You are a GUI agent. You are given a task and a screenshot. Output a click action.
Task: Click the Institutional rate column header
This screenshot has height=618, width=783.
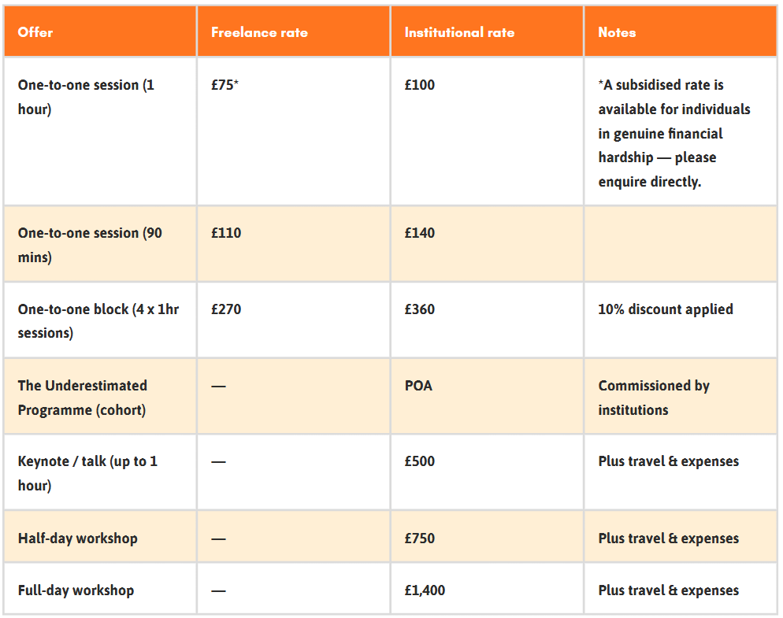(x=459, y=32)
